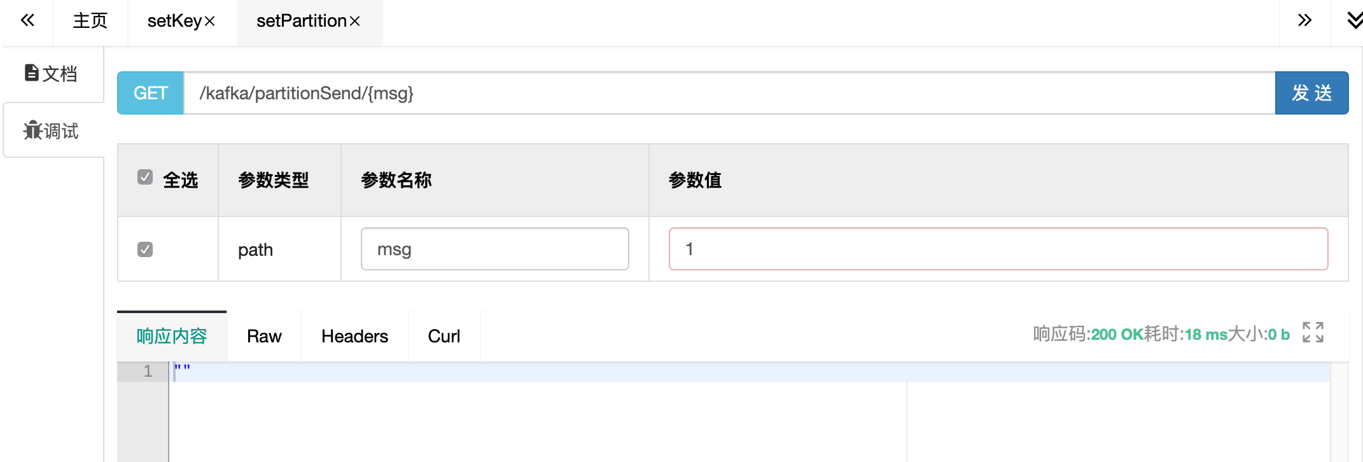Expand the tab options double-down arrow
This screenshot has height=462, width=1363.
(1354, 20)
